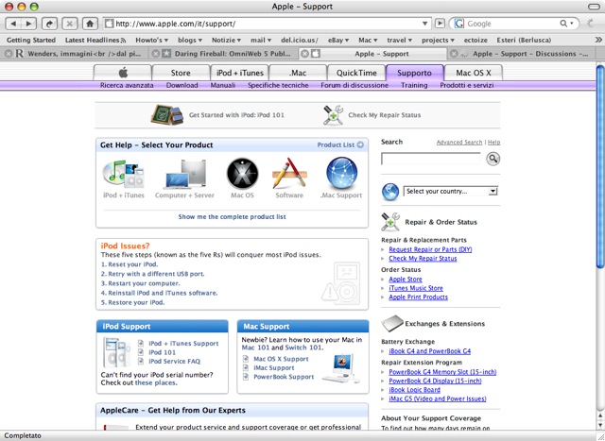Screen dimensions: 605x441
Task: Choose the Software product icon
Action: (289, 173)
